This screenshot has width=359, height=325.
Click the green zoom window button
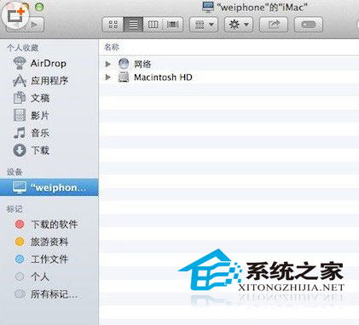(x=39, y=7)
